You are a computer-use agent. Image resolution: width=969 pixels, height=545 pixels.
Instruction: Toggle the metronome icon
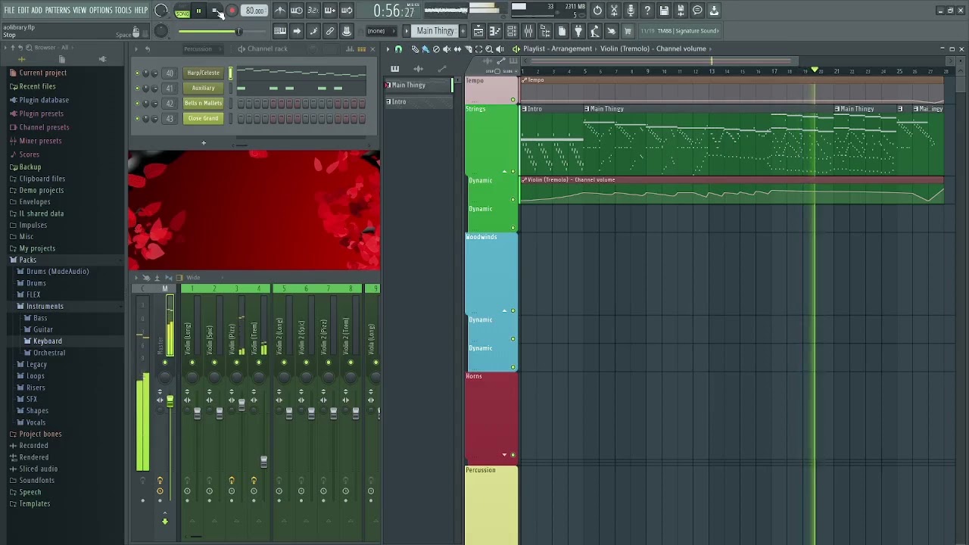point(280,11)
